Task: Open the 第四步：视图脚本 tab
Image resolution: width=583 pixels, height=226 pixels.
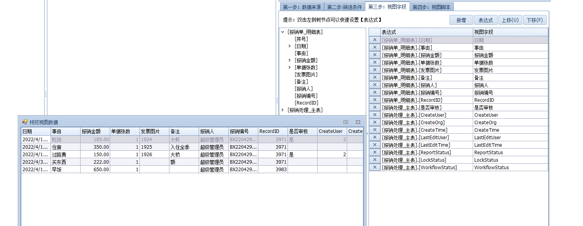Action: (431, 7)
